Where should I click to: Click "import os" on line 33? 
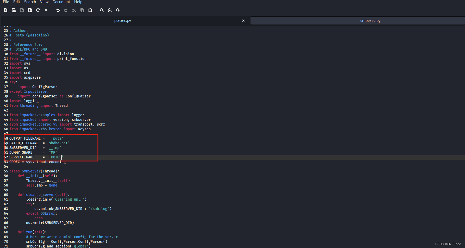pos(19,68)
